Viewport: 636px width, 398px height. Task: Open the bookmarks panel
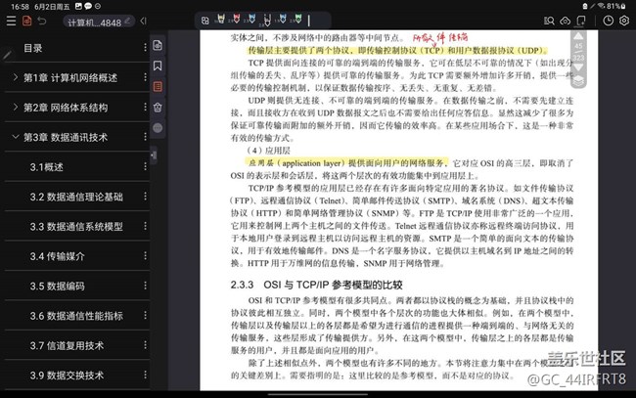click(x=158, y=66)
